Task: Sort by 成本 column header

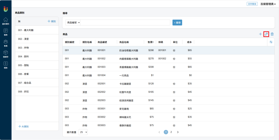Action: [x=189, y=42]
